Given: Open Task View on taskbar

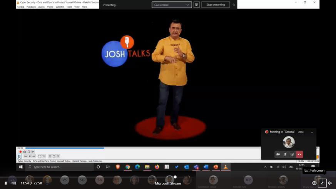Looking at the screenshot, I should coord(108,167).
